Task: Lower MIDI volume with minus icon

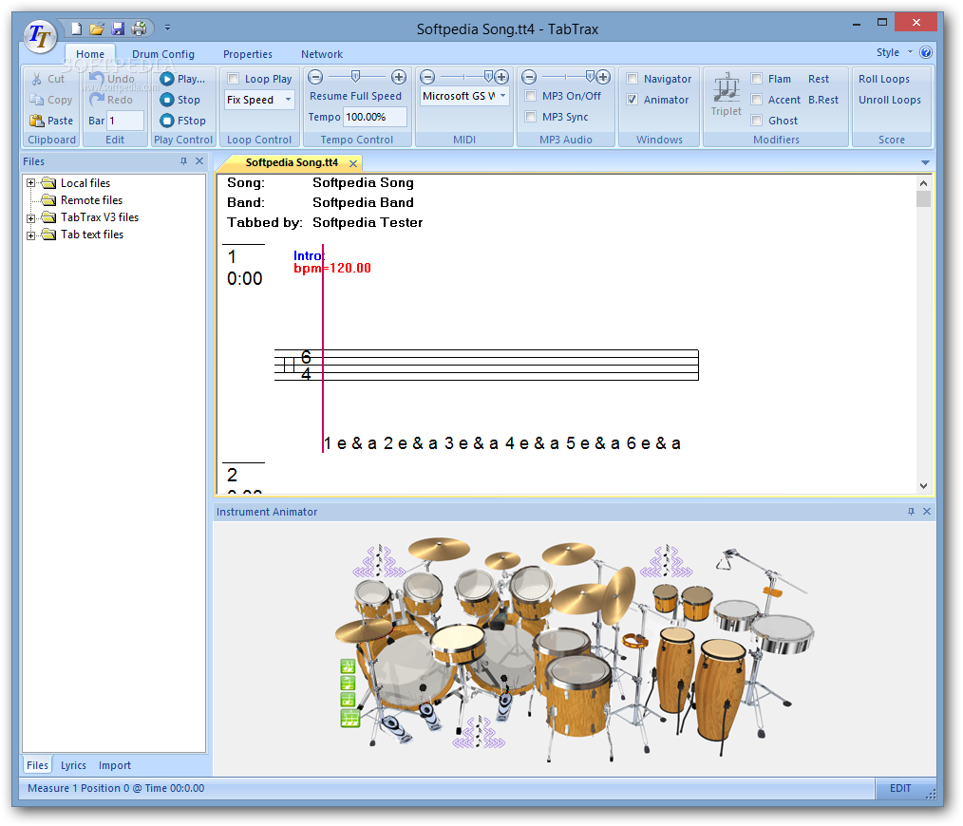Action: coord(427,77)
